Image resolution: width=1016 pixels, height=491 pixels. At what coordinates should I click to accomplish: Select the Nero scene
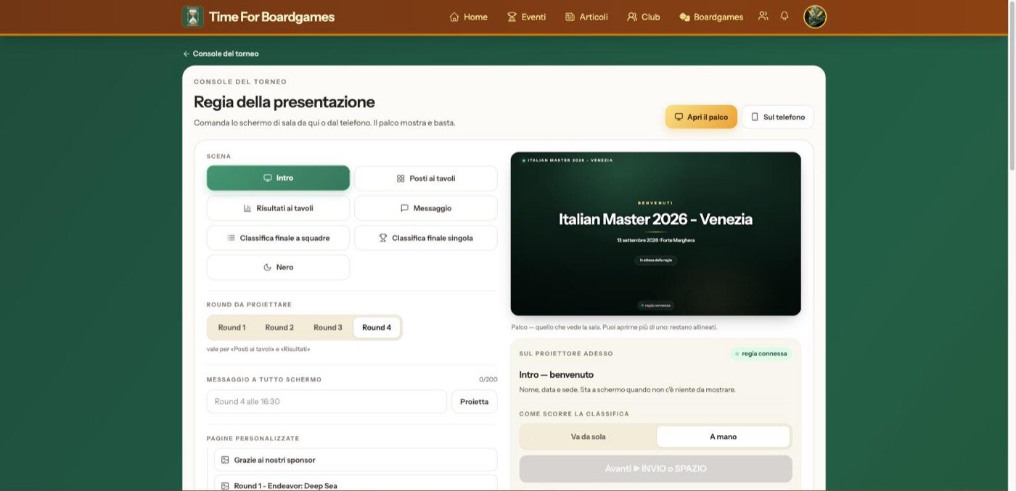coord(278,268)
